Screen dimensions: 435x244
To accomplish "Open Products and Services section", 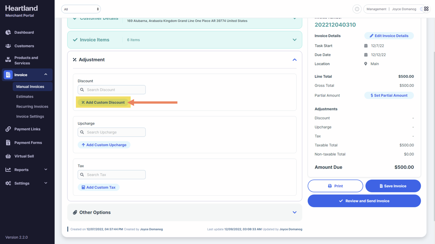I will tap(26, 60).
